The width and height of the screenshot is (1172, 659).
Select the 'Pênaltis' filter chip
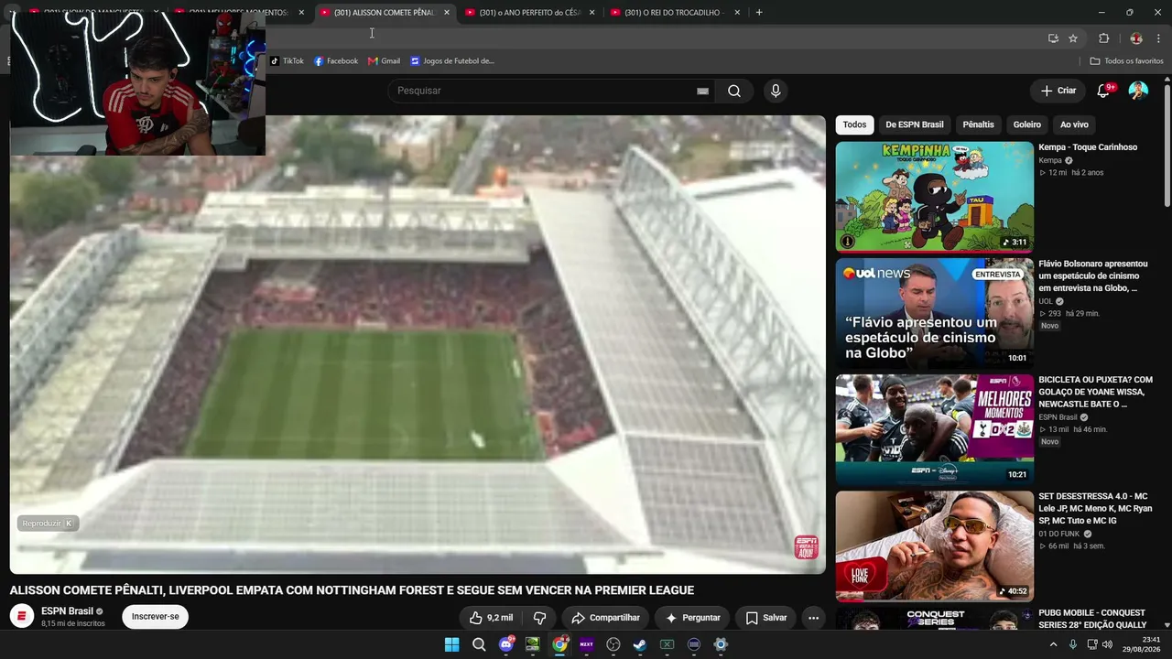(978, 124)
